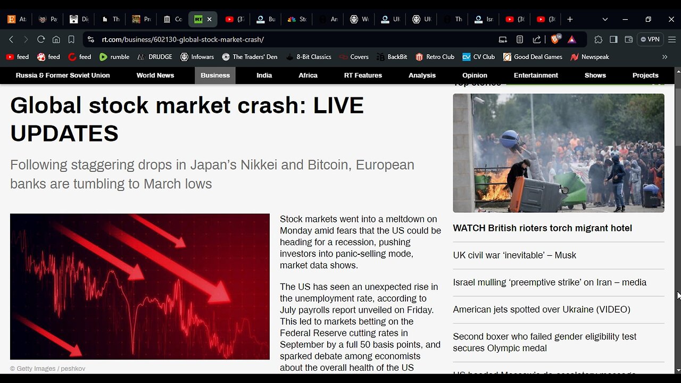
Task: Open the CV Club bookmark
Action: click(x=479, y=57)
